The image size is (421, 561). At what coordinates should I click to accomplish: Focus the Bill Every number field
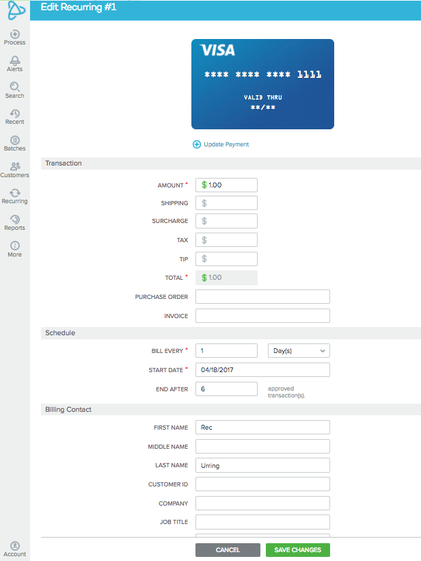226,350
